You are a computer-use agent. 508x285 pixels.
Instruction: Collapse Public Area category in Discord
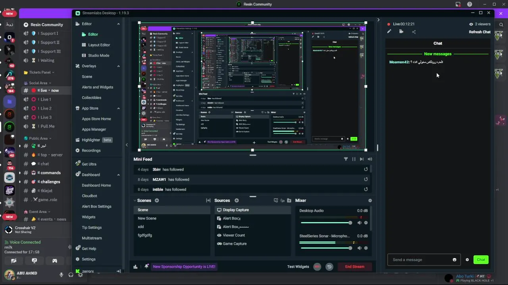[38, 139]
